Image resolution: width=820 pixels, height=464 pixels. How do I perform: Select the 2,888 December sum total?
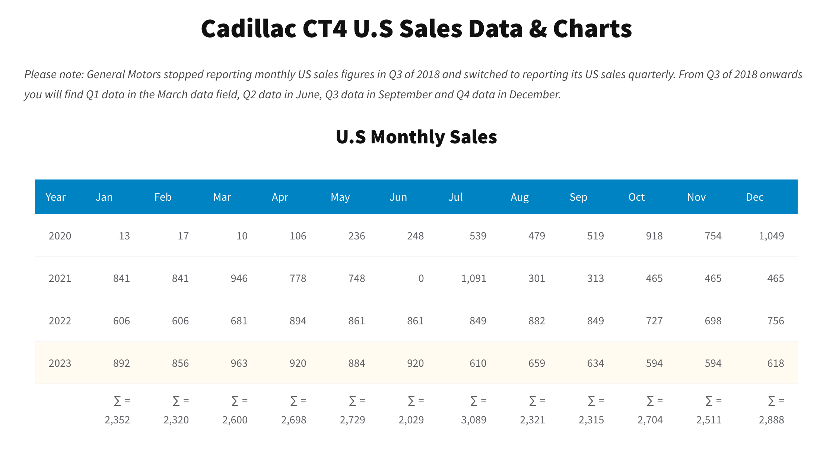(771, 420)
